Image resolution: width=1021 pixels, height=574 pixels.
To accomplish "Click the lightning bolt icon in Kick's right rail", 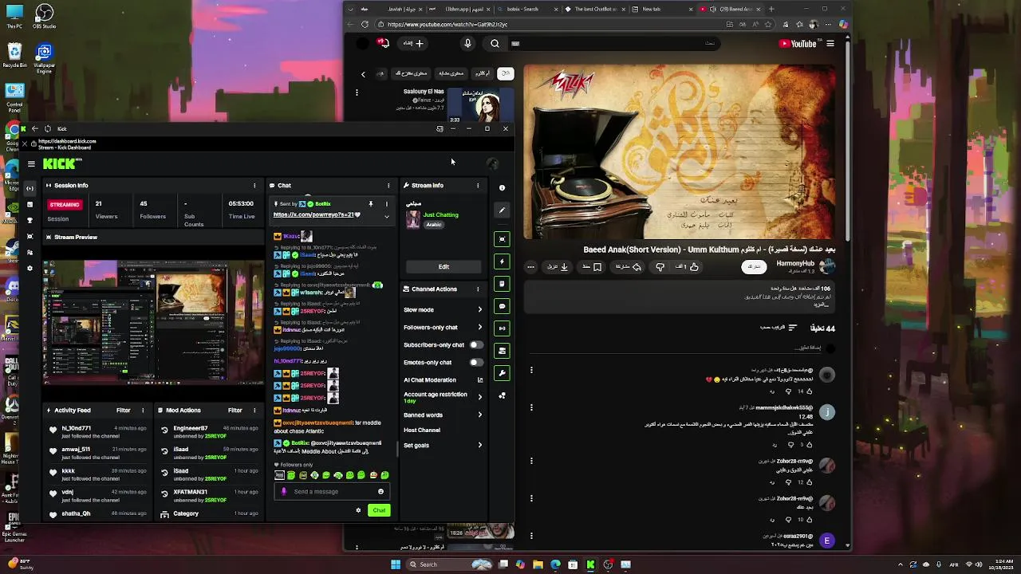I will click(x=502, y=261).
